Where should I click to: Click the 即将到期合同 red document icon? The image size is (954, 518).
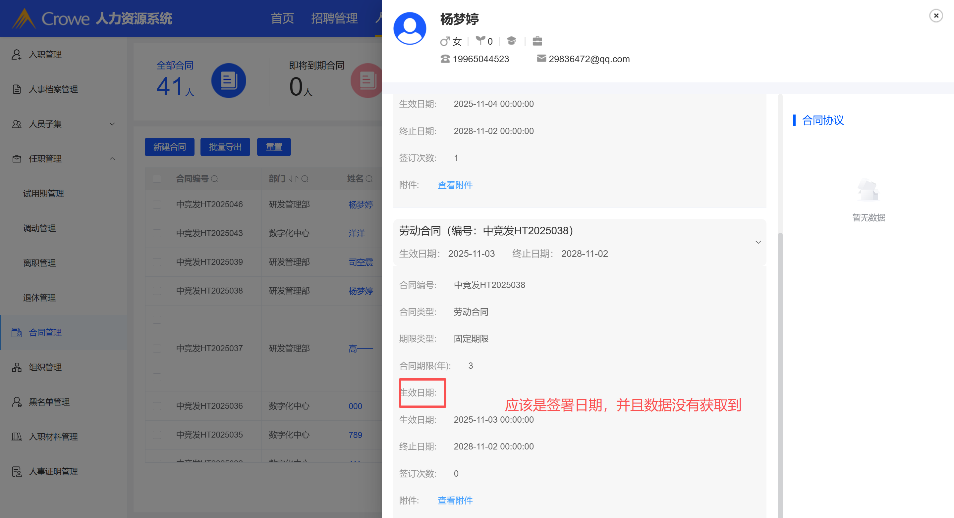[366, 80]
